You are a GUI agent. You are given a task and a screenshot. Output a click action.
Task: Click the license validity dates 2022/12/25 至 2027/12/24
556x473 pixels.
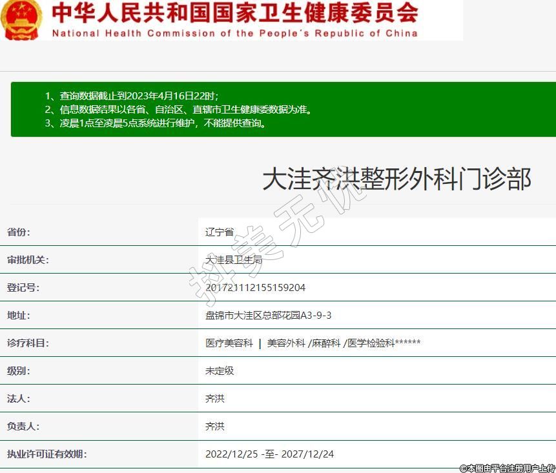pyautogui.click(x=269, y=454)
